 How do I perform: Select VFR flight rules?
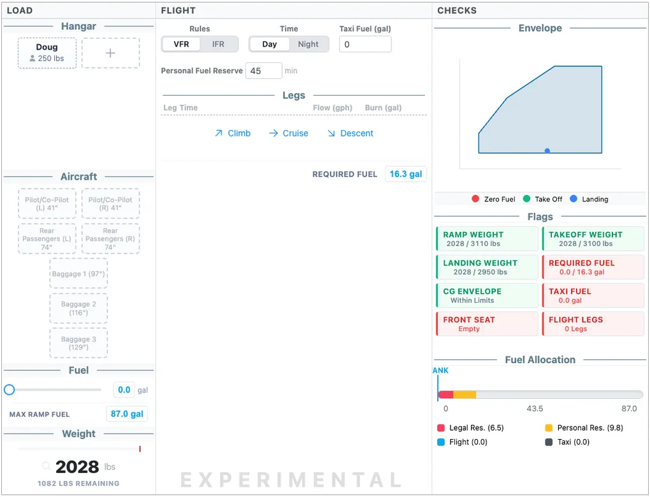[x=181, y=44]
